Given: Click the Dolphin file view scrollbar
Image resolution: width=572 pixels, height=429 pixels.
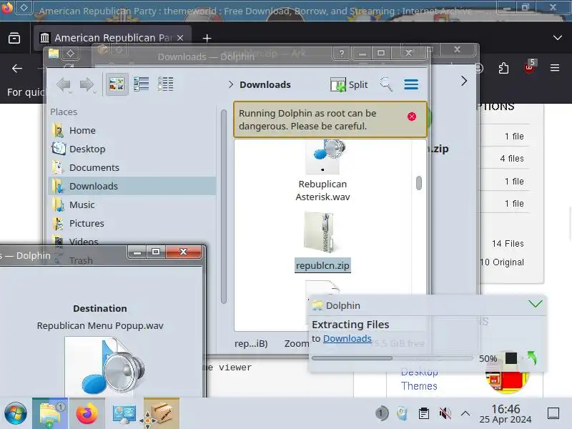Looking at the screenshot, I should (x=419, y=183).
